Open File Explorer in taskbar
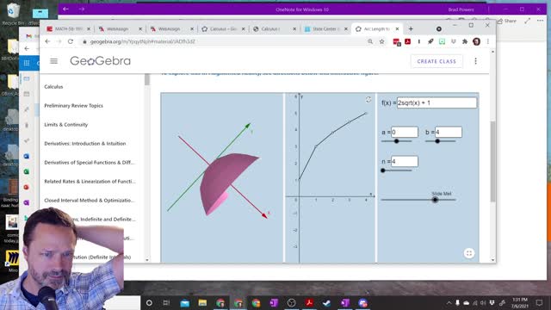Viewport: 551px width, 310px height. click(x=202, y=302)
